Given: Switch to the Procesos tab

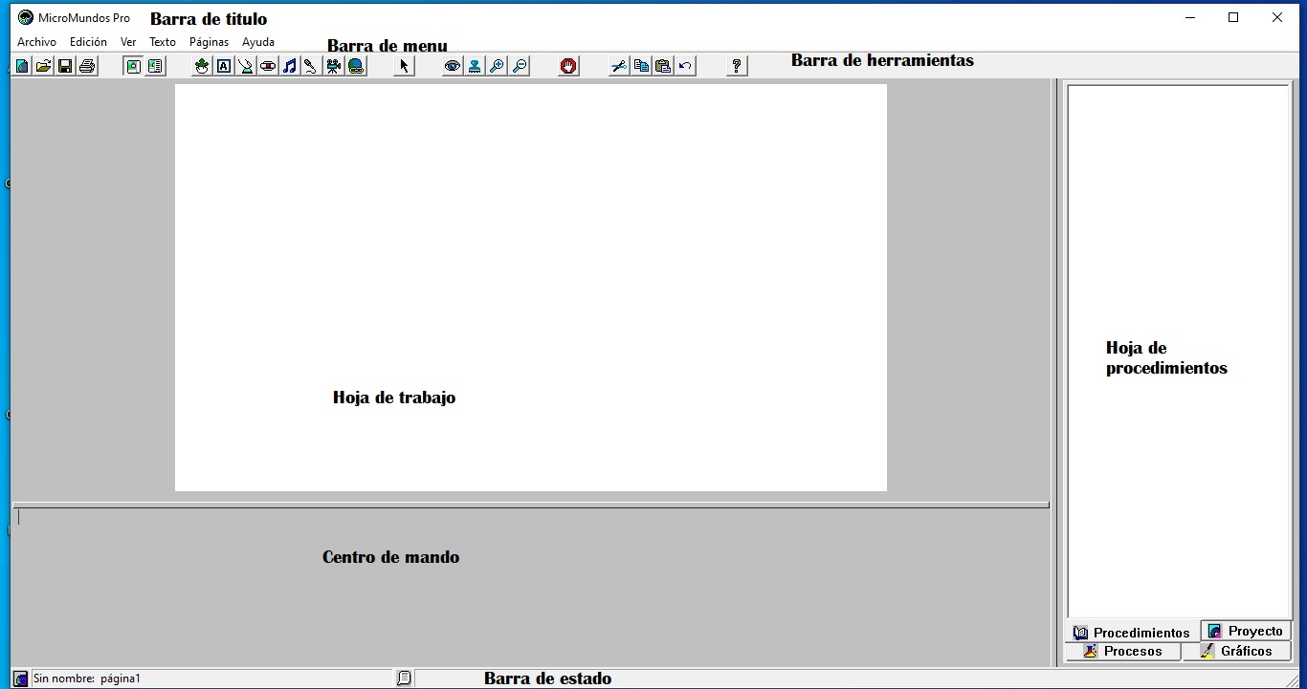Looking at the screenshot, I should (1122, 652).
